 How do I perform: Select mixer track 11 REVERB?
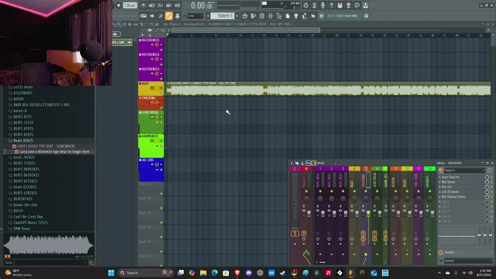pyautogui.click(x=396, y=169)
